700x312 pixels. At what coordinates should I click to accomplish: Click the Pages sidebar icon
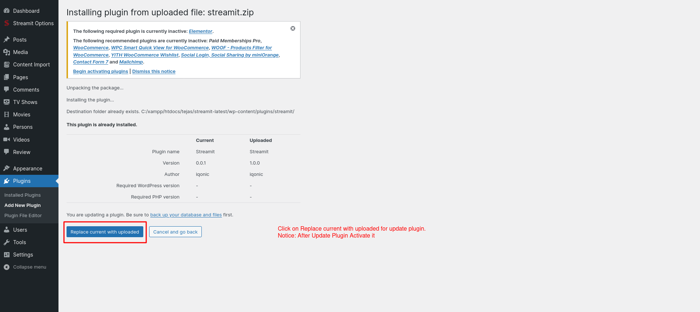tap(7, 77)
